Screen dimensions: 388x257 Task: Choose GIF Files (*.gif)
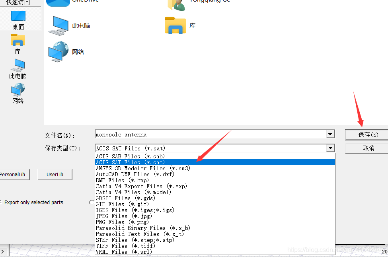point(215,204)
